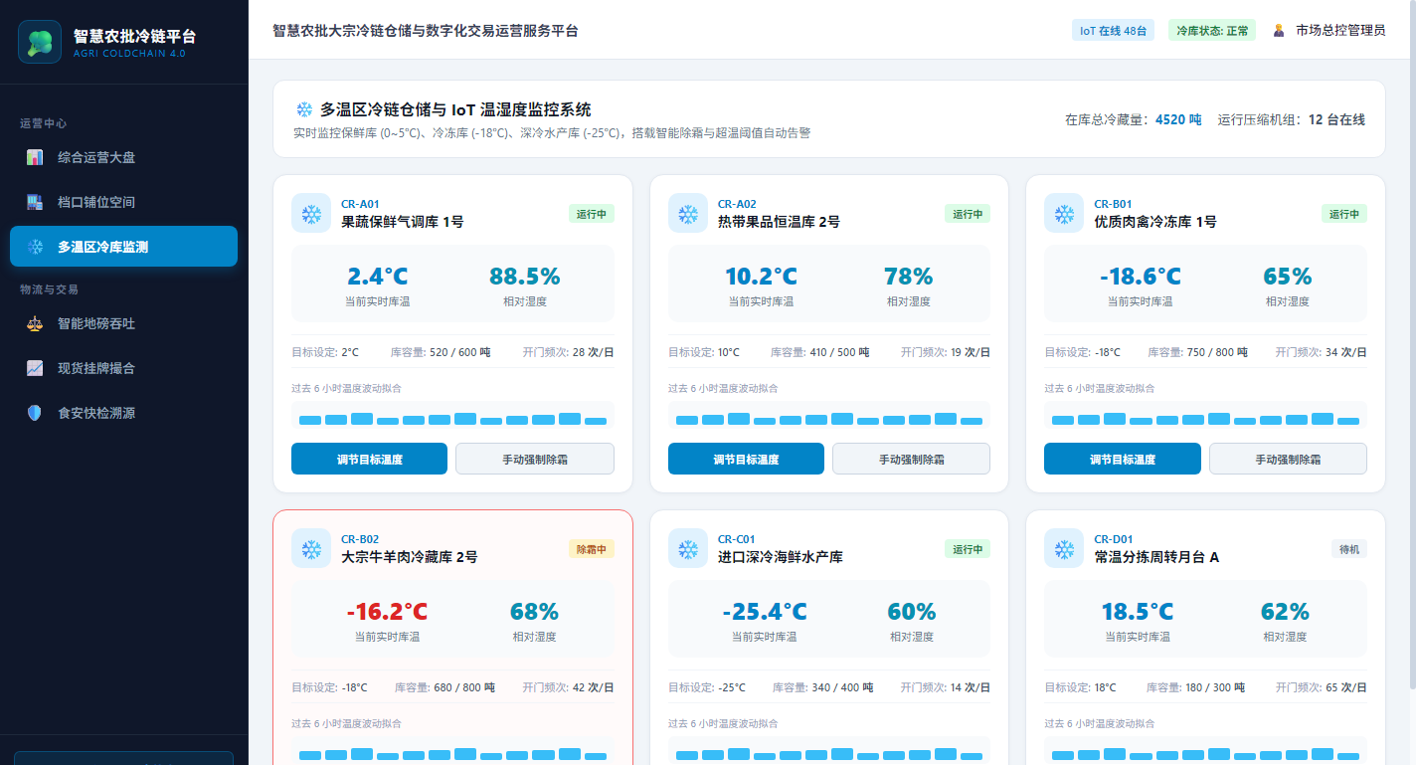This screenshot has height=765, width=1416.
Task: Click the 88.5% humidity reading
Action: click(525, 277)
